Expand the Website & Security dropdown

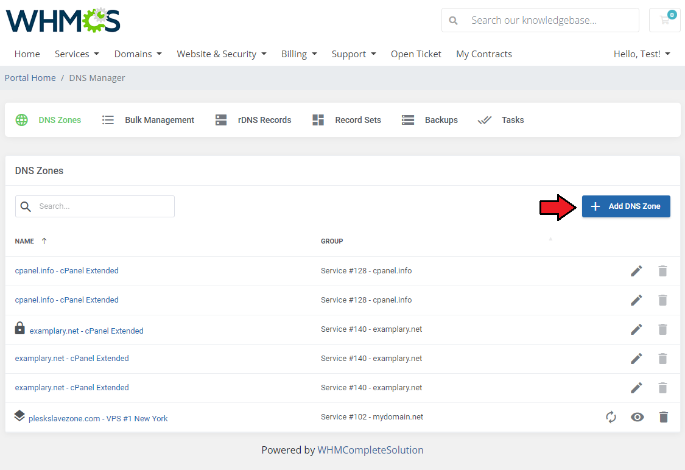coord(222,54)
